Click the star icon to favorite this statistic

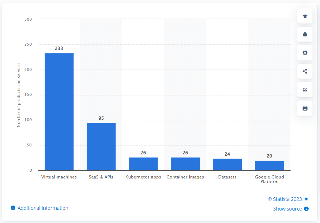(305, 16)
